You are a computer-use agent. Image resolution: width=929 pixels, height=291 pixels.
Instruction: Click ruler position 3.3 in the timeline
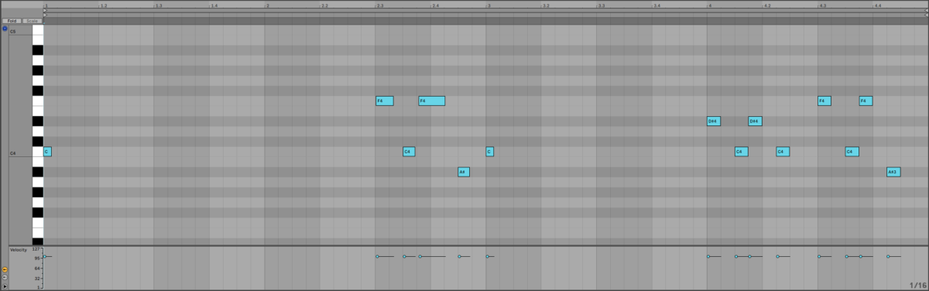[x=601, y=5]
